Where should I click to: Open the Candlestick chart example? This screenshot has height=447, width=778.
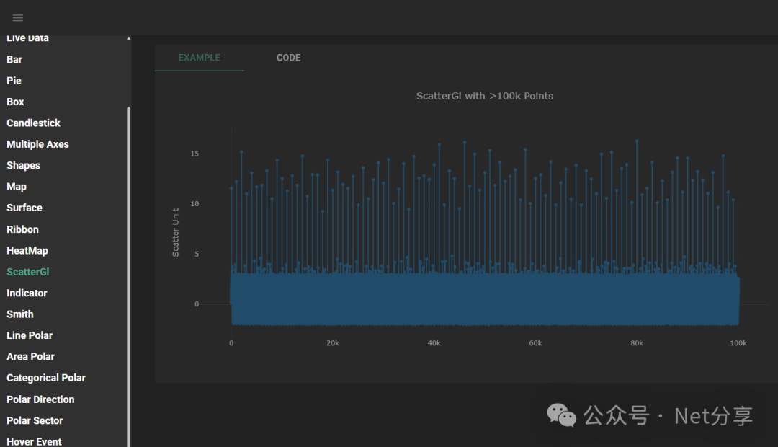pos(33,123)
